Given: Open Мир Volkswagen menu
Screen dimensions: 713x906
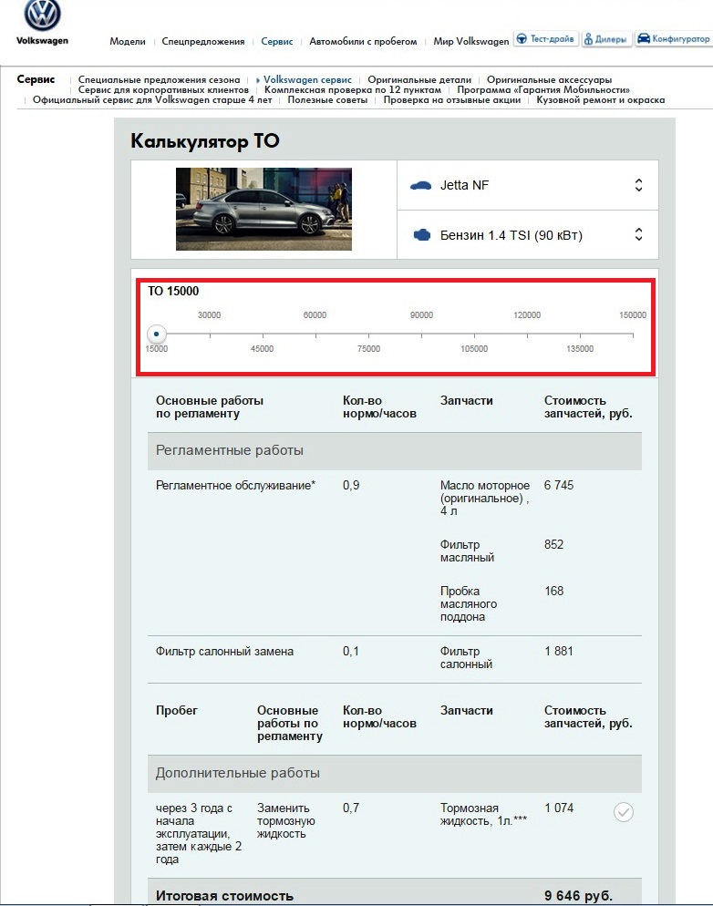Looking at the screenshot, I should tap(470, 42).
